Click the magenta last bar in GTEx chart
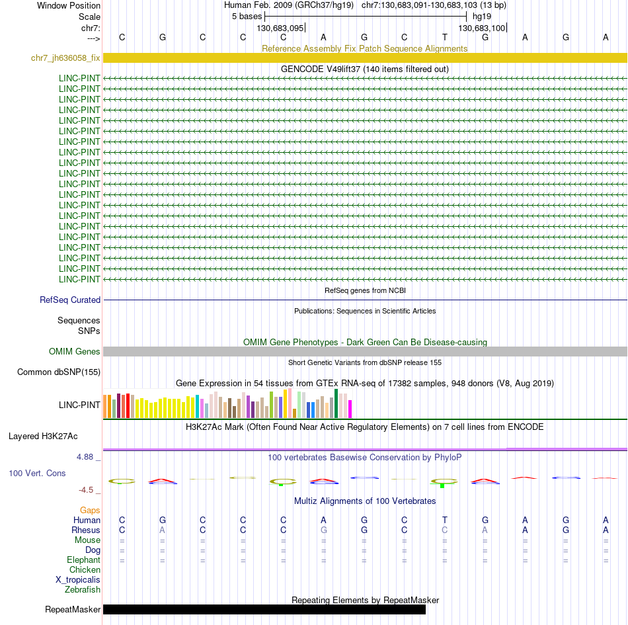 [350, 409]
